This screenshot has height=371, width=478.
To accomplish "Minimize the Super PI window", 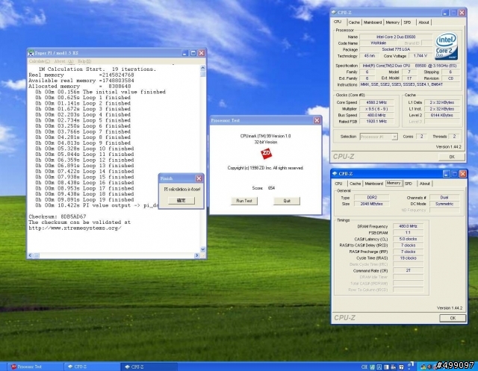I will pos(185,53).
